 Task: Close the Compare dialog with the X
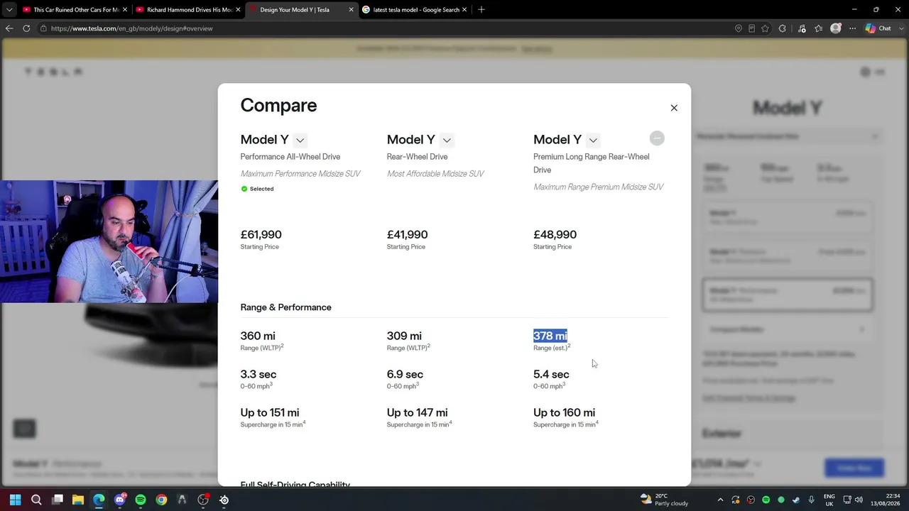point(674,108)
